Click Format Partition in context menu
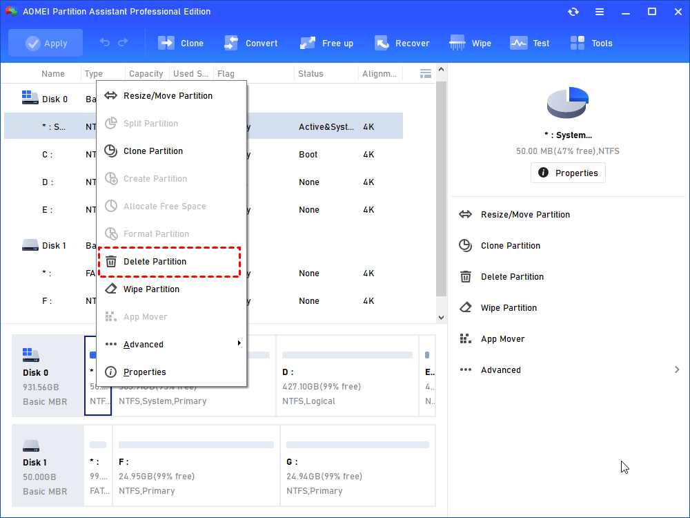Image resolution: width=690 pixels, height=518 pixels. [x=172, y=234]
